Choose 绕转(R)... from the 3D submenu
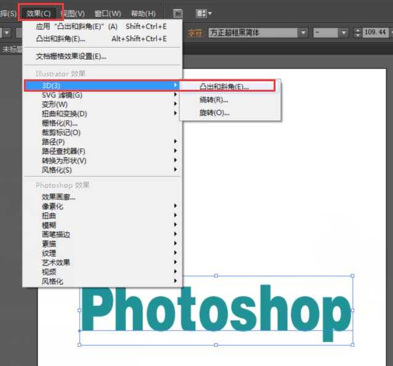This screenshot has height=366, width=393. (214, 100)
